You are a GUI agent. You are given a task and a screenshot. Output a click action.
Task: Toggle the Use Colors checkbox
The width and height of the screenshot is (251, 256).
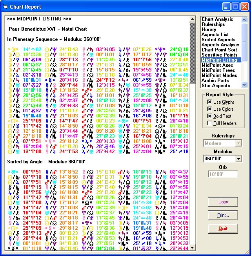point(209,110)
